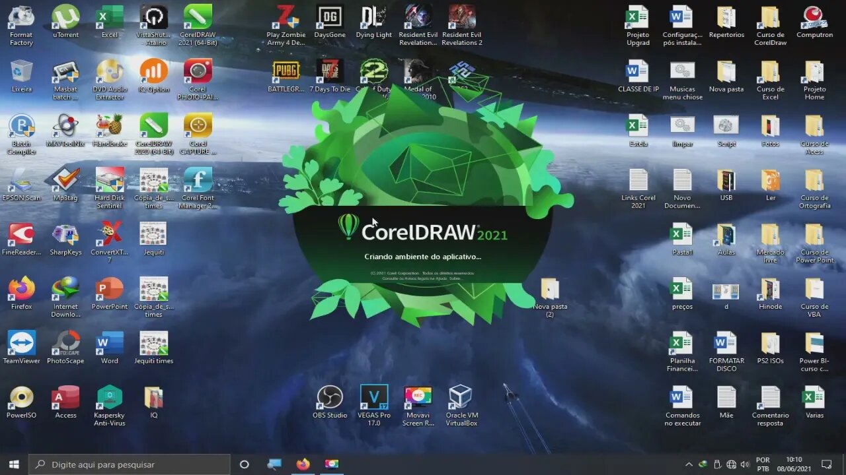Screen dimensions: 846x475
Task: Open the TeamViewer shortcut
Action: coord(21,348)
